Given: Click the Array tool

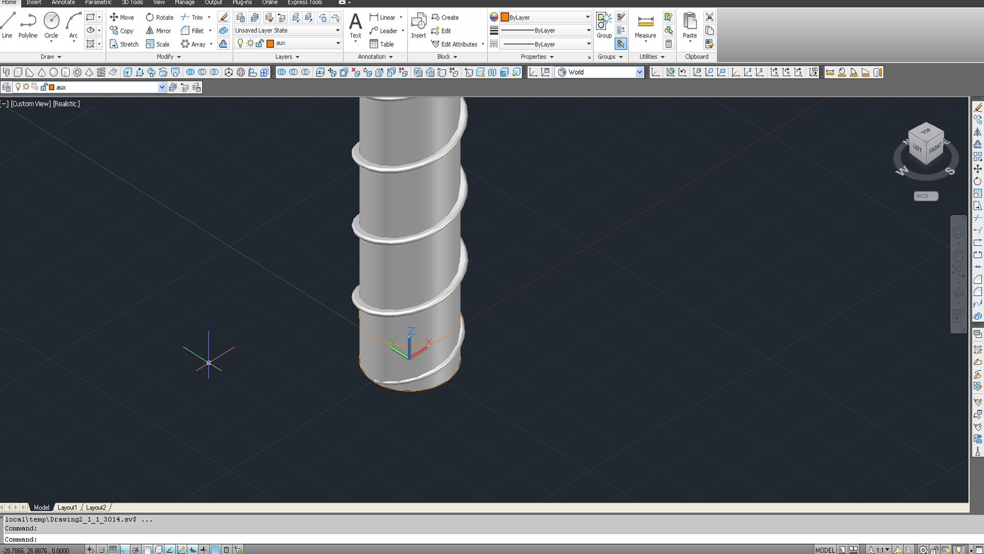Looking at the screenshot, I should click(193, 44).
